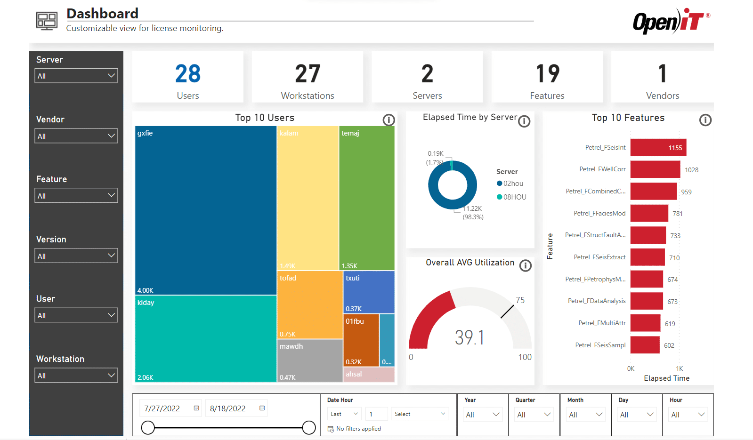
Task: Click the Petrel_FMultiAttr bar
Action: click(646, 323)
